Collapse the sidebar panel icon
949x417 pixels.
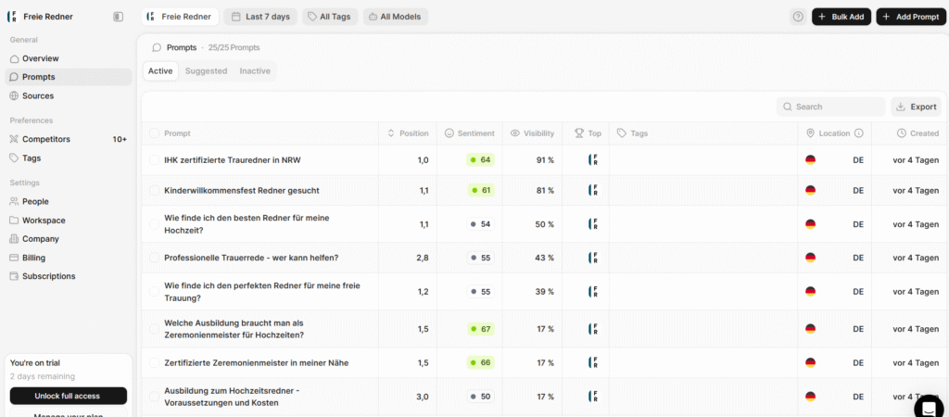tap(118, 17)
